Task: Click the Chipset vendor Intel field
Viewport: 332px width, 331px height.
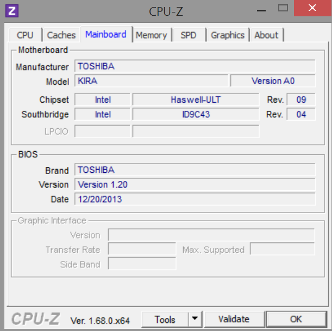Action: coord(103,99)
